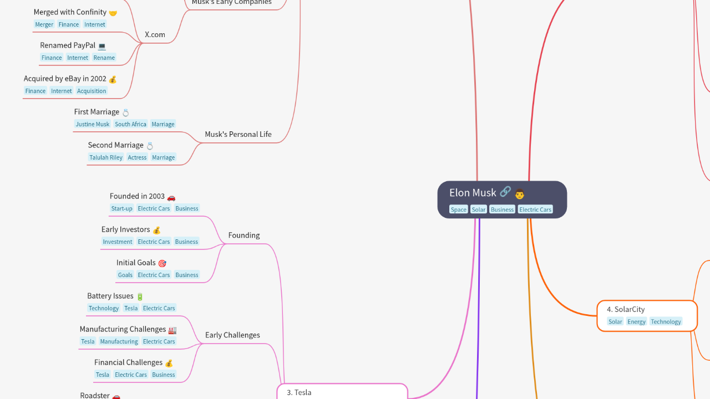
Task: Click the factory emoji beside Manufacturing Challenges
Action: pos(173,330)
